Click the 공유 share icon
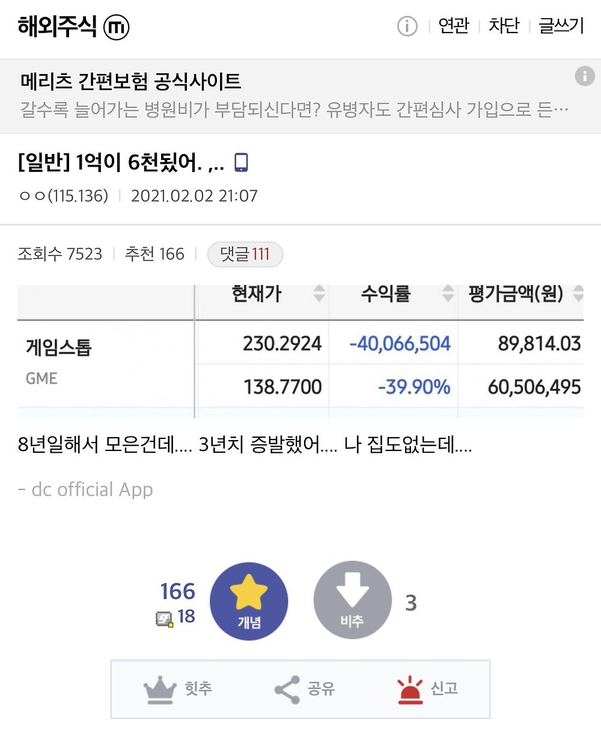 pos(287,689)
